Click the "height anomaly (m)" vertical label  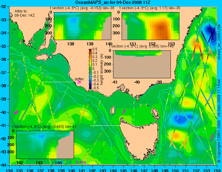coord(102,69)
